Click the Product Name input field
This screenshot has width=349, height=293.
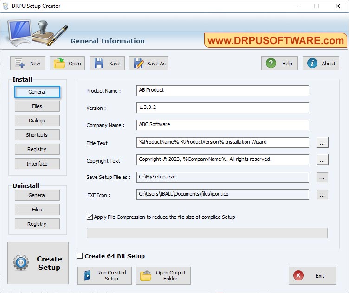pyautogui.click(x=223, y=91)
